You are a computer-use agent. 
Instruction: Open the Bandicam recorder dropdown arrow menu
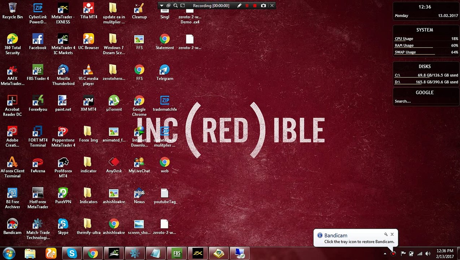(x=161, y=5)
